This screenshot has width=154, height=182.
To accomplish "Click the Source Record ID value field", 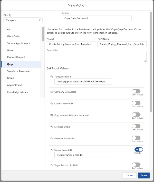I will tap(83, 155).
